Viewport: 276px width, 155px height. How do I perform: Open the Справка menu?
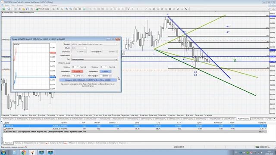[53, 5]
